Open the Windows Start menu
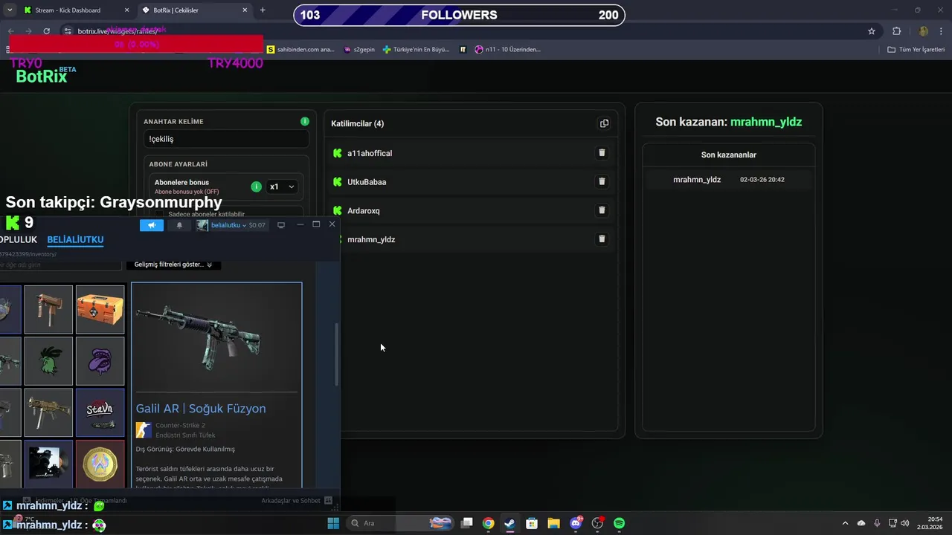This screenshot has width=952, height=535. [x=333, y=523]
